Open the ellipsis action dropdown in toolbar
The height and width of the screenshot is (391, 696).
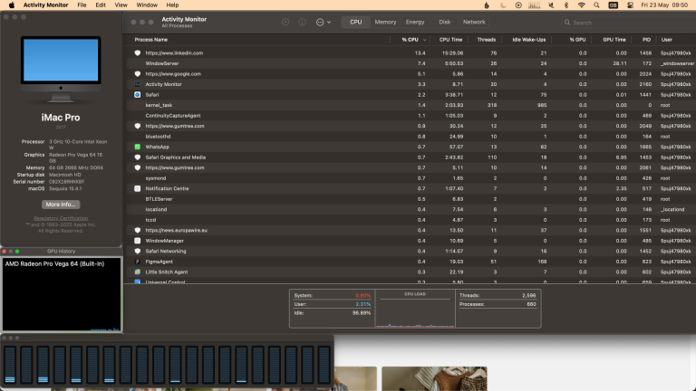coord(323,22)
